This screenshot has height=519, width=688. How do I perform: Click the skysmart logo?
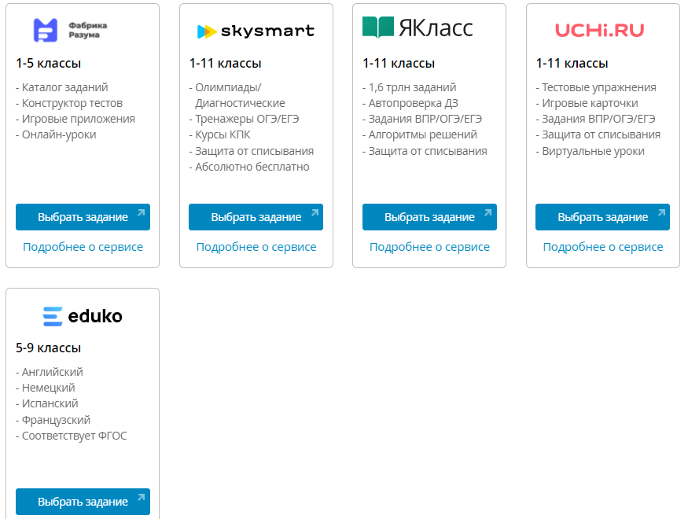pyautogui.click(x=256, y=31)
